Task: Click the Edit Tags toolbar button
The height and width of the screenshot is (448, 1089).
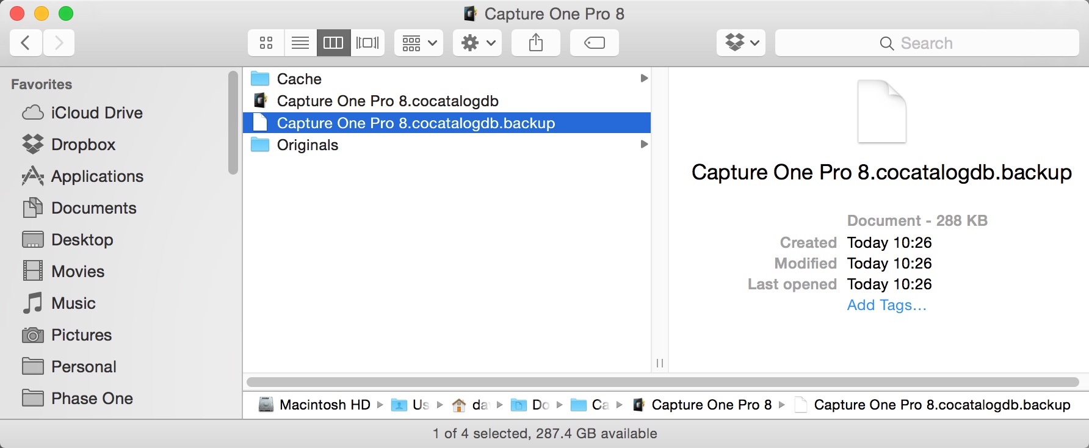Action: point(595,43)
